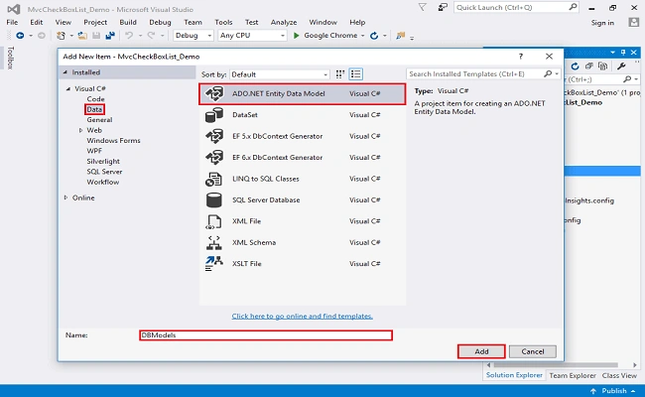The image size is (645, 397).
Task: Open the dialog Help question mark
Action: (521, 57)
